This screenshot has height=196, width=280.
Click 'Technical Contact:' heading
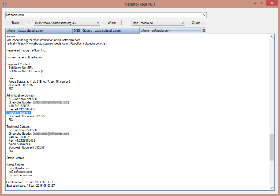[x=18, y=127]
